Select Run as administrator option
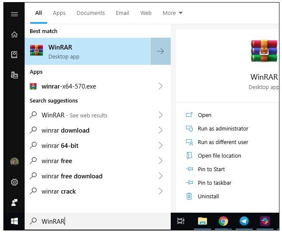 pos(223,129)
